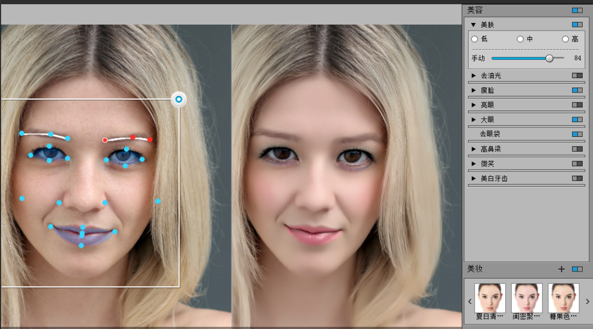Viewport: 593px width, 329px height.
Task: Enable the 亮眼 toggle
Action: click(577, 105)
